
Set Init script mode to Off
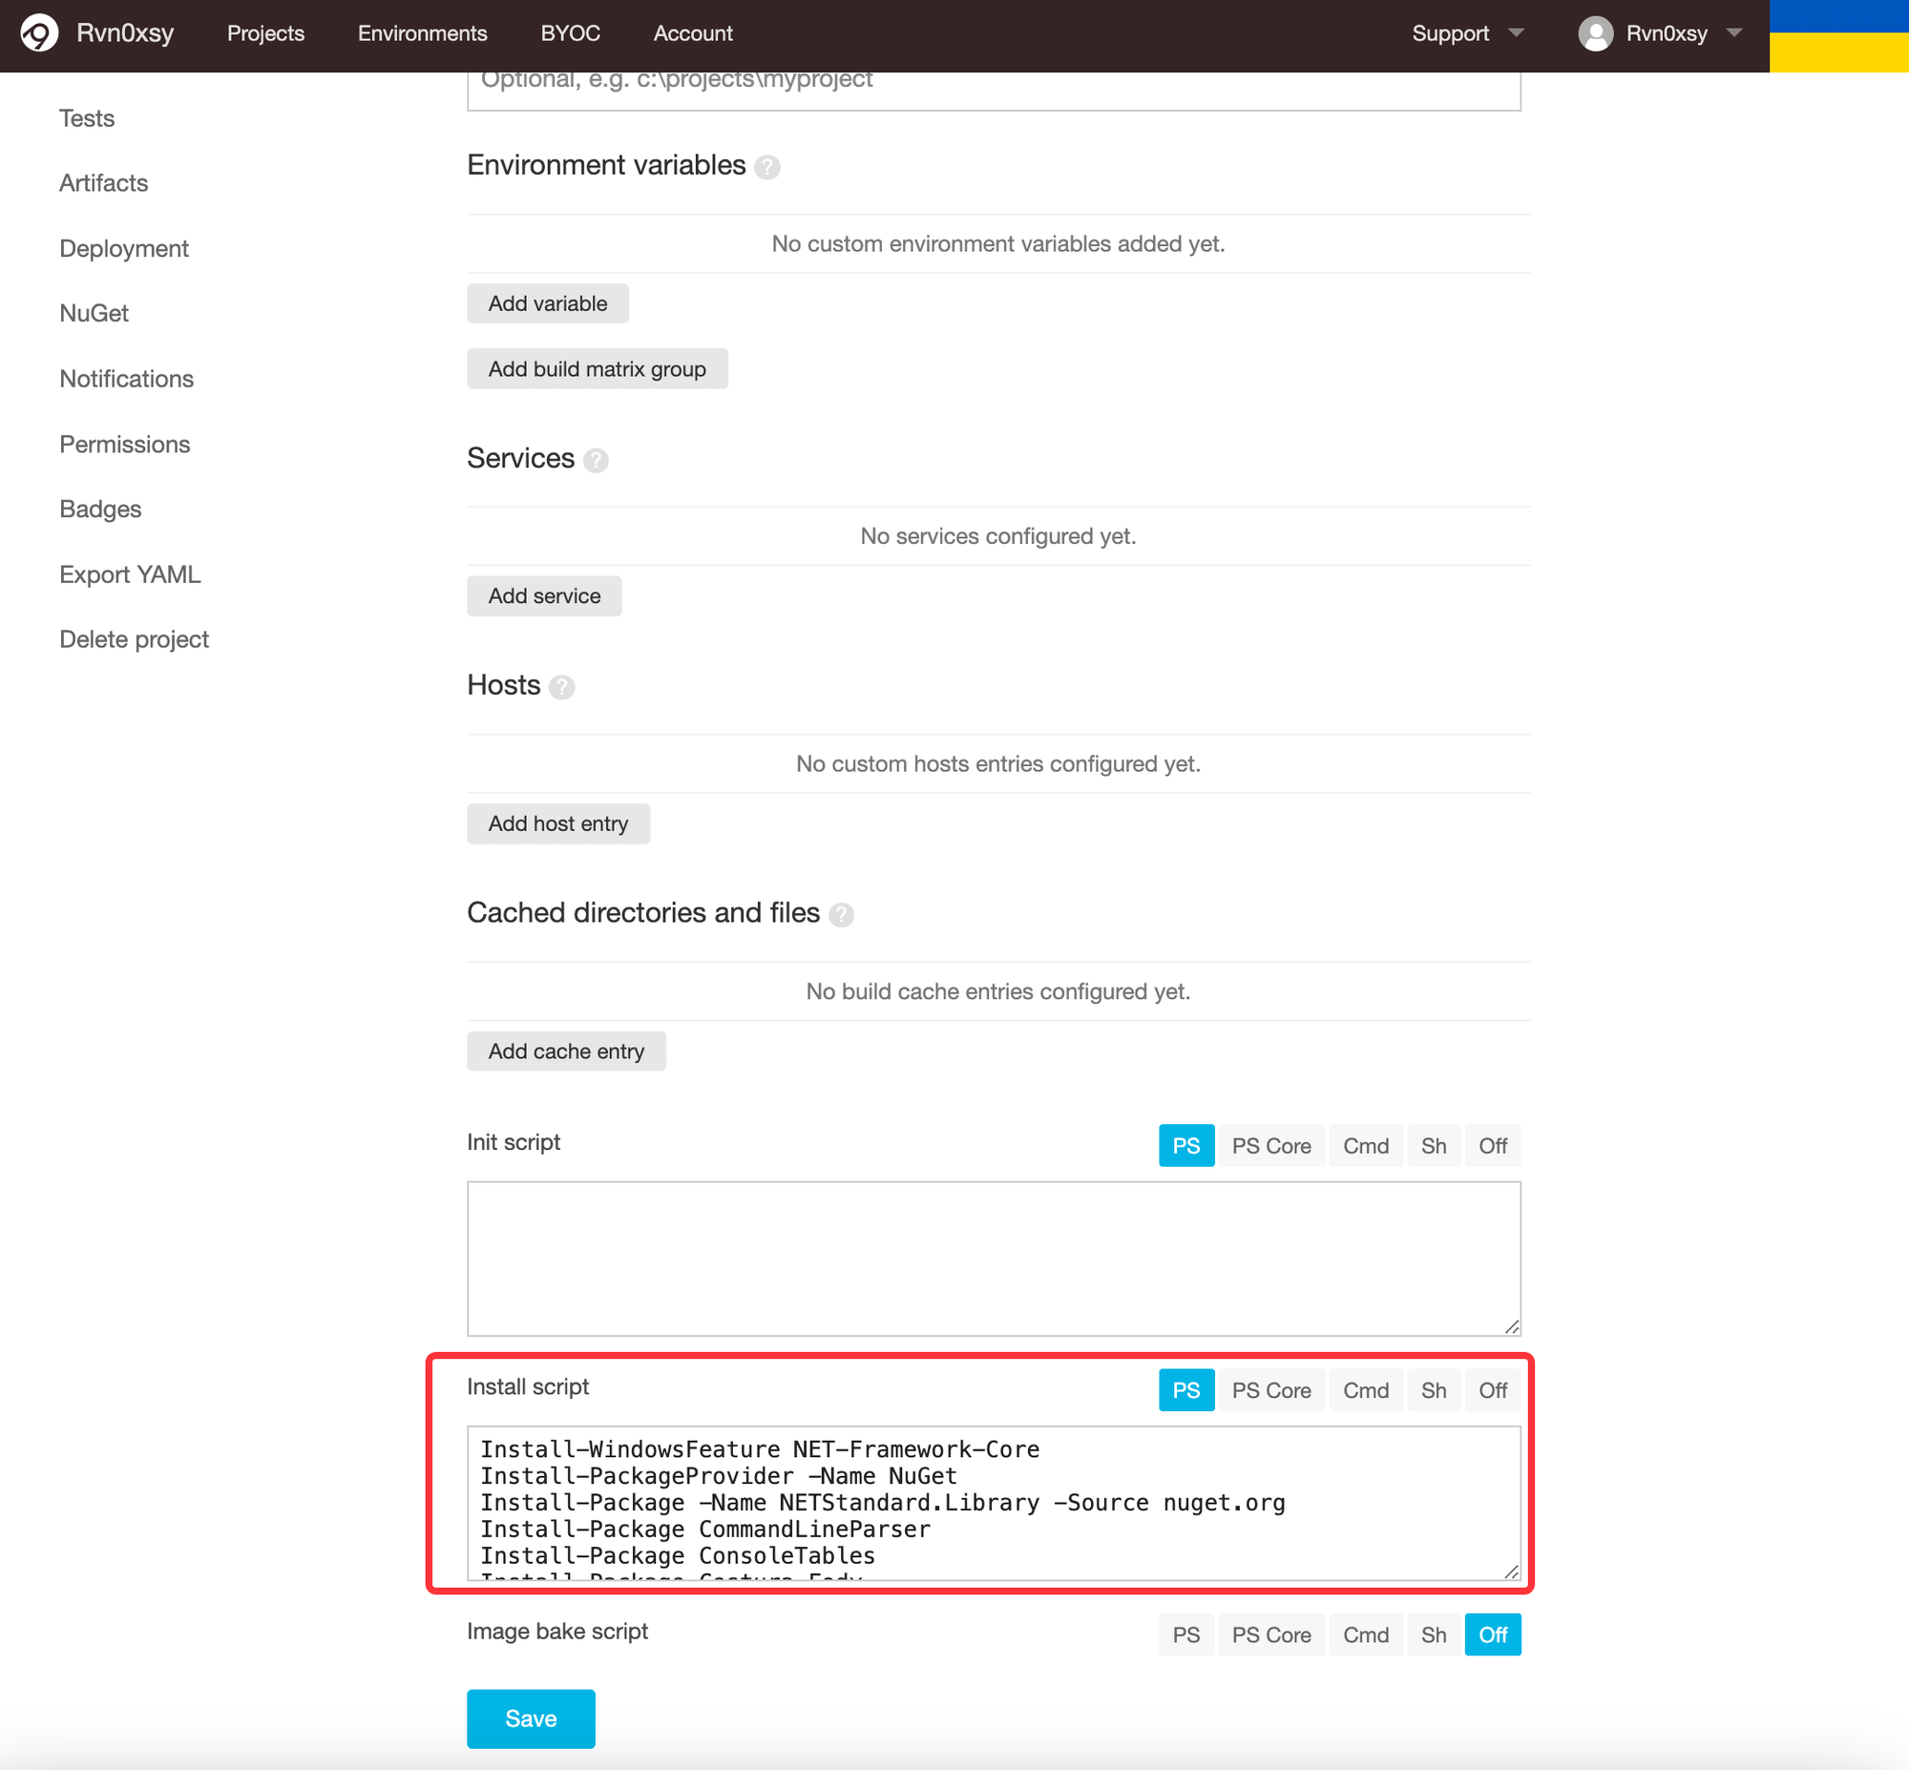point(1492,1146)
